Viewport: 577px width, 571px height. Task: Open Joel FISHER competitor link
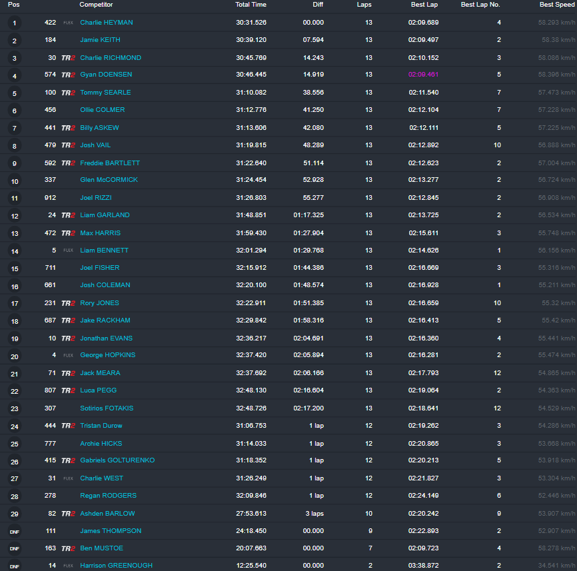tap(100, 267)
